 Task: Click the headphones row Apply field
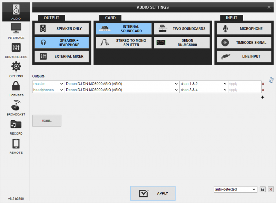245,90
